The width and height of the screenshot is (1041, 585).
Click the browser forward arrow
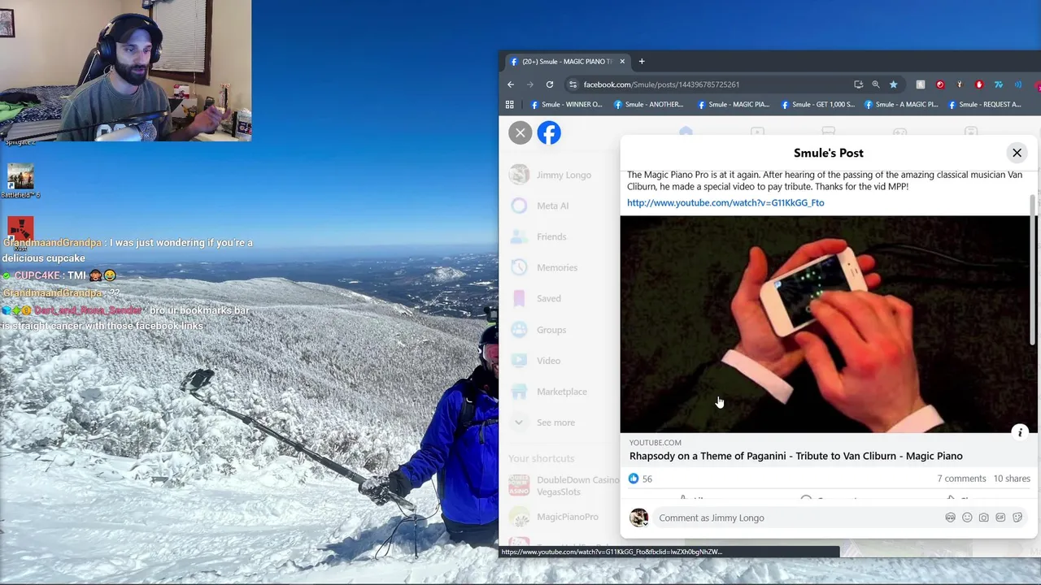[x=530, y=84]
